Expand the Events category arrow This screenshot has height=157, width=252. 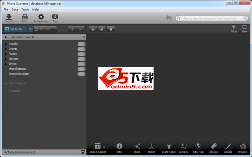[x=6, y=49]
